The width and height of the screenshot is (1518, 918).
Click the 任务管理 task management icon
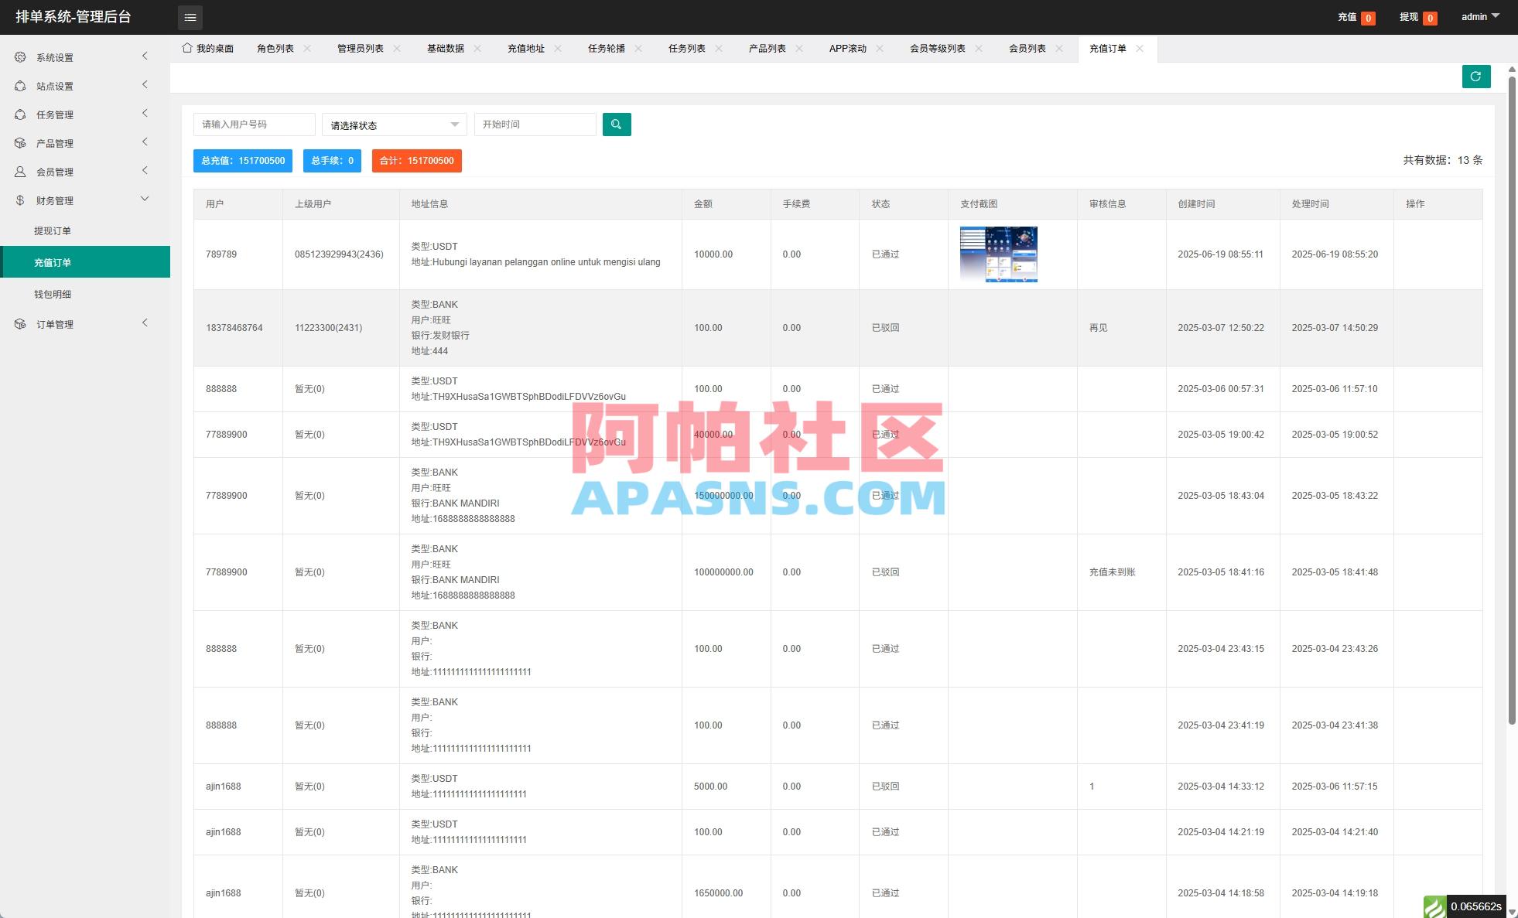point(20,114)
